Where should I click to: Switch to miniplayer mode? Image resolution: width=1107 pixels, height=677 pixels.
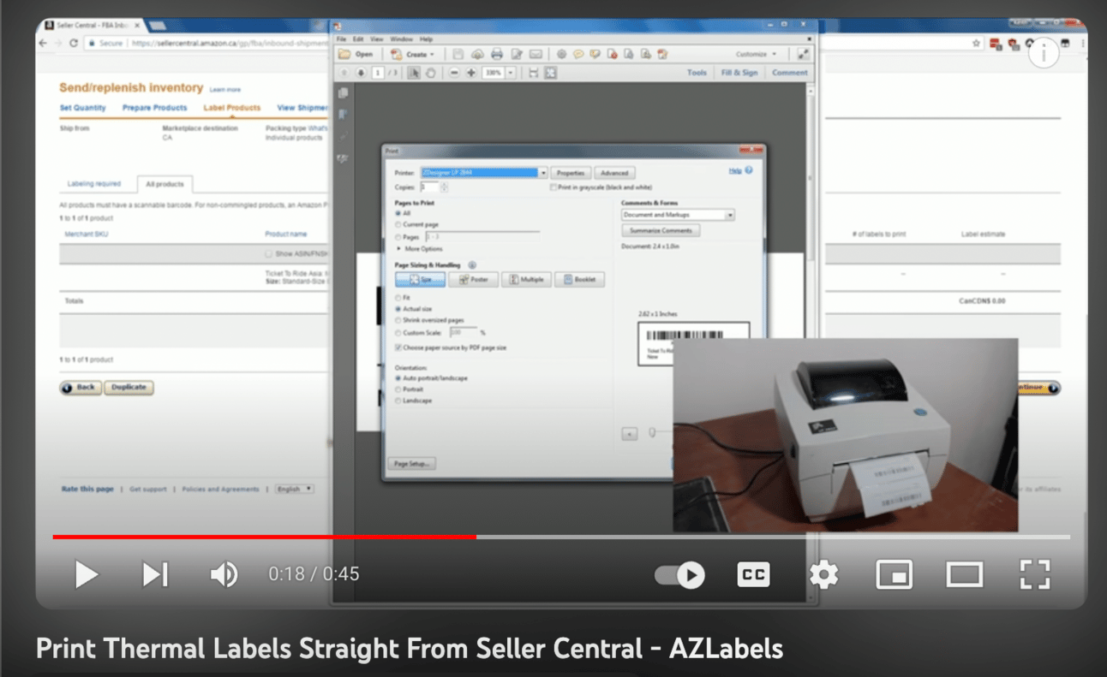894,575
